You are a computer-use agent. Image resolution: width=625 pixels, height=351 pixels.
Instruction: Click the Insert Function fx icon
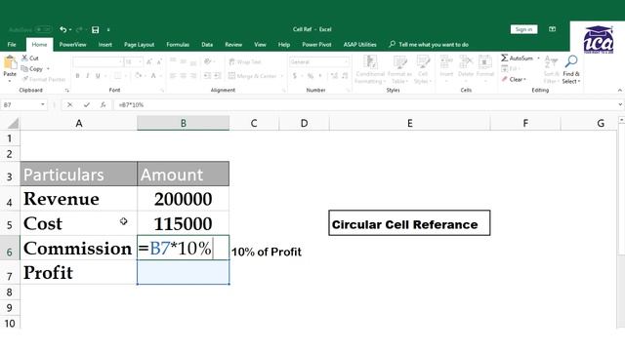(x=103, y=104)
